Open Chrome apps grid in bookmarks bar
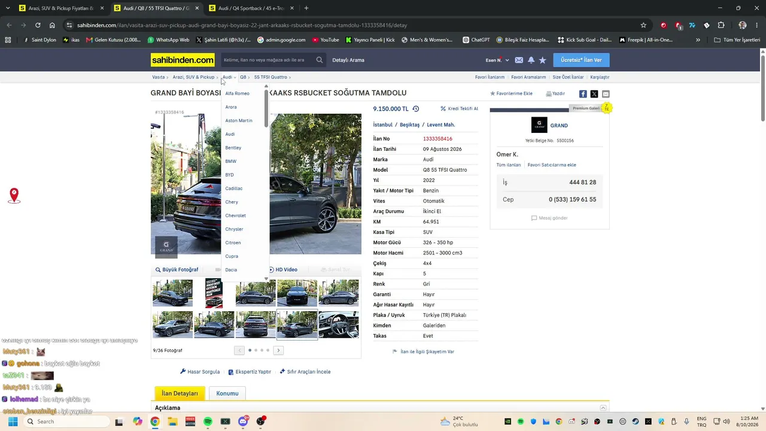 tap(8, 40)
